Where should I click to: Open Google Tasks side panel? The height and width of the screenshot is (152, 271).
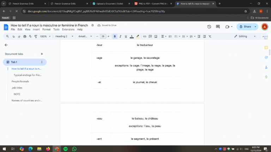tap(266, 57)
